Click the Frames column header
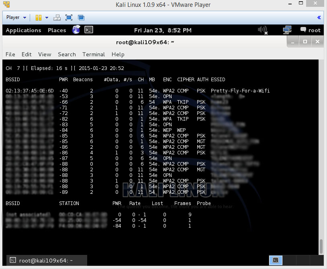Image resolution: width=327 pixels, height=269 pixels. pyautogui.click(x=183, y=203)
